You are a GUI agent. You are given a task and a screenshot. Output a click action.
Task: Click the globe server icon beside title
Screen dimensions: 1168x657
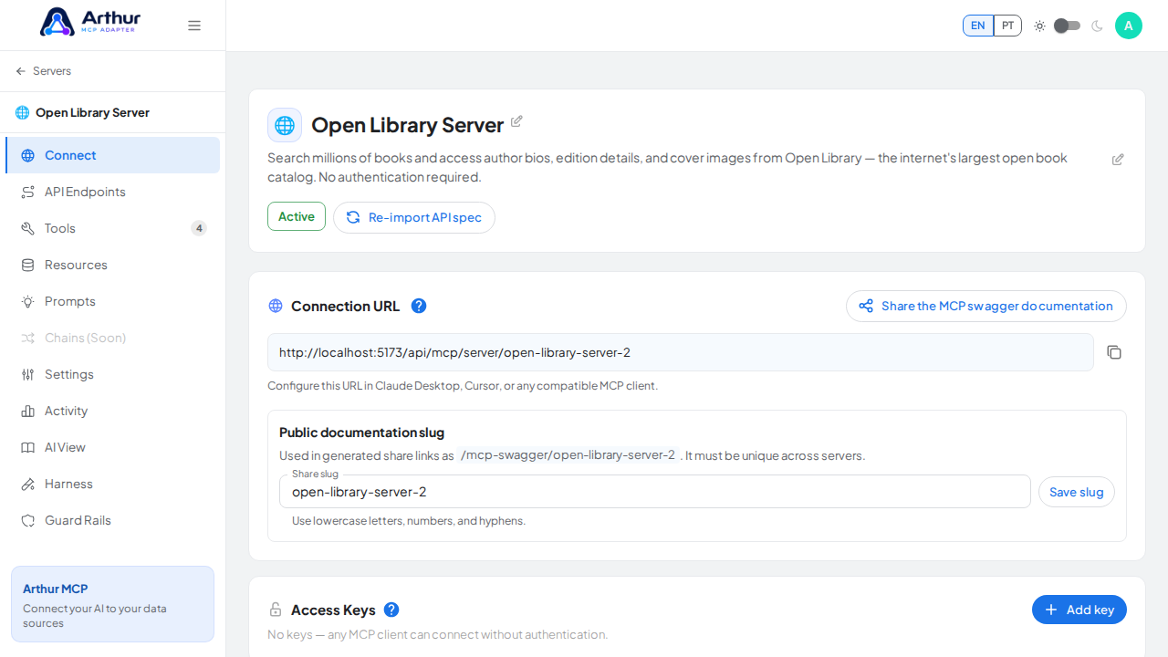click(x=285, y=125)
